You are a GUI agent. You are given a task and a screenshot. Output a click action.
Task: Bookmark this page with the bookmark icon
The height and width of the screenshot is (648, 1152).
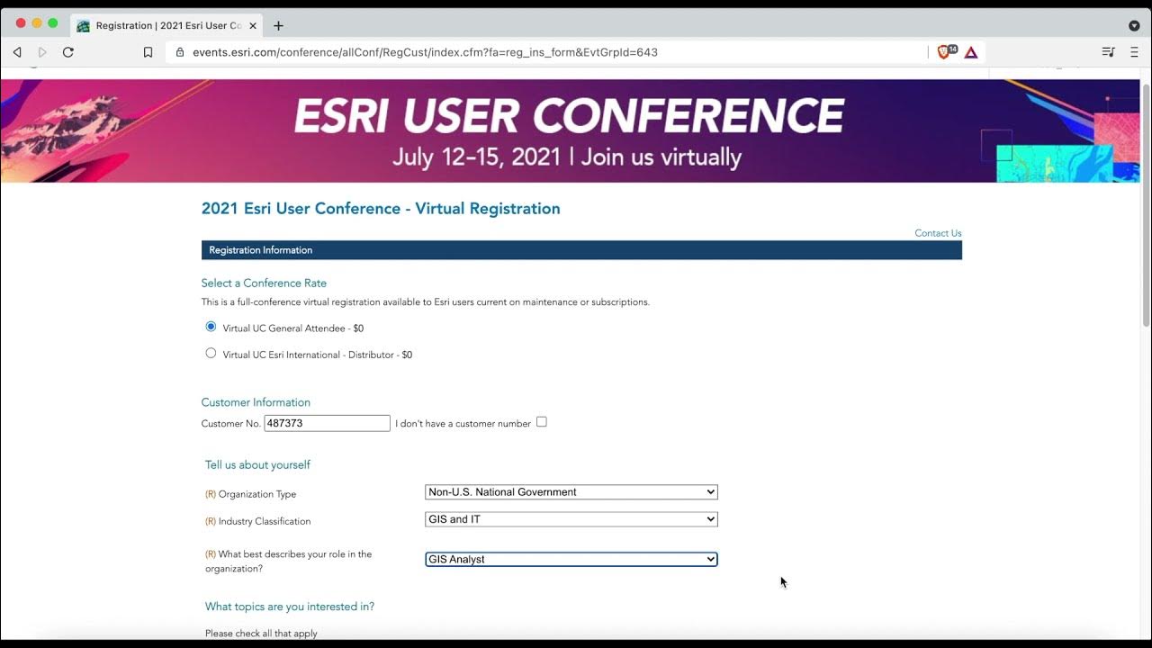click(148, 52)
